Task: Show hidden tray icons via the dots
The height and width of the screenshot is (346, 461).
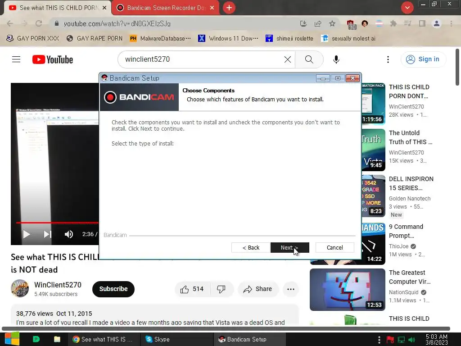Action: [x=379, y=340]
